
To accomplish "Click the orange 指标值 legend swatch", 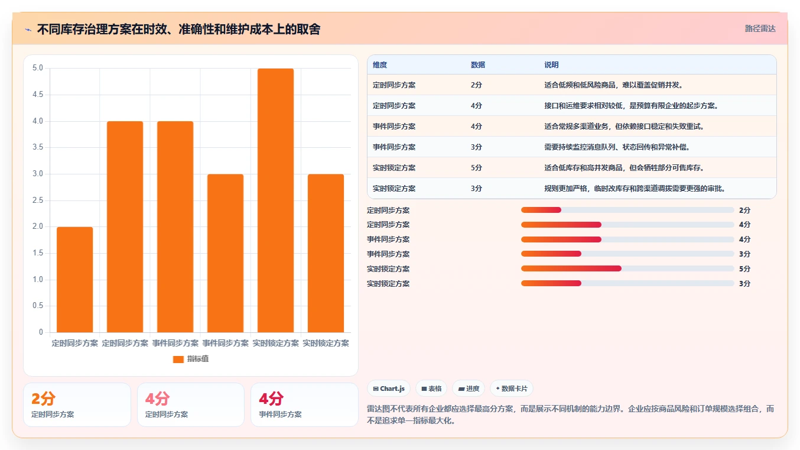I will point(178,359).
